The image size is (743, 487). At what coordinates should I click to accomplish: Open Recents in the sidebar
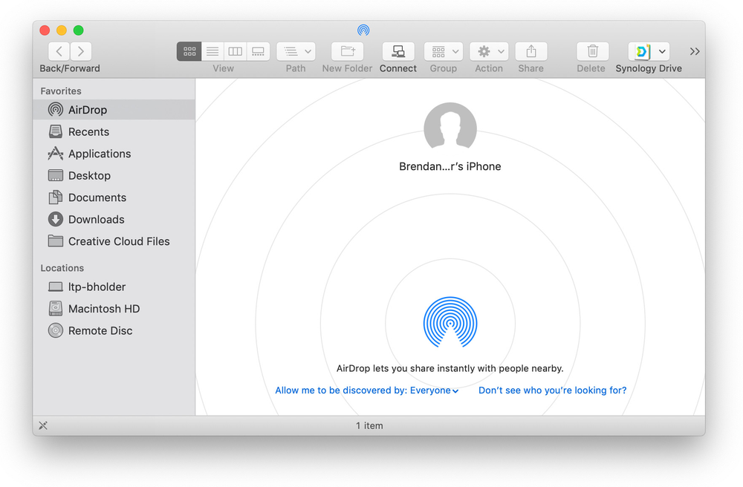(114, 131)
